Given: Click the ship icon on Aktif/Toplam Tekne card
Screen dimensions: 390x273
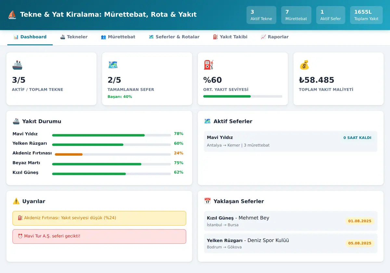Looking at the screenshot, I should (17, 65).
